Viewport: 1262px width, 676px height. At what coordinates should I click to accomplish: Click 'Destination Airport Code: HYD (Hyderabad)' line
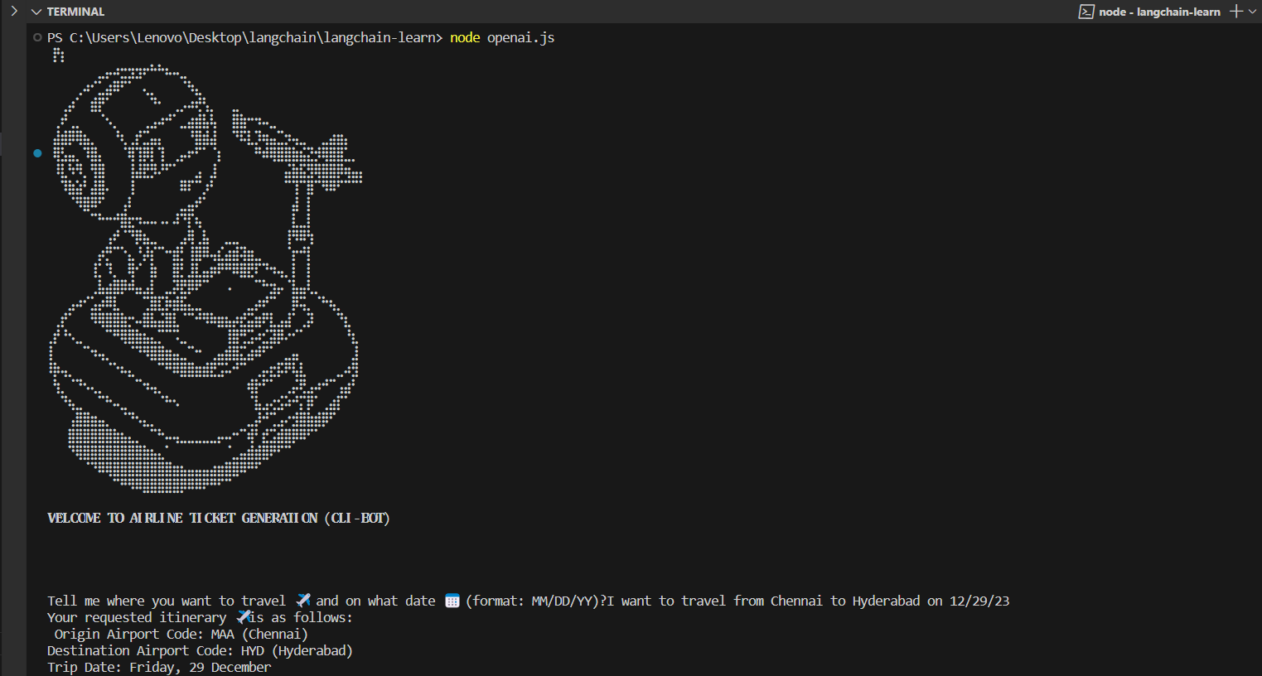[x=200, y=650]
